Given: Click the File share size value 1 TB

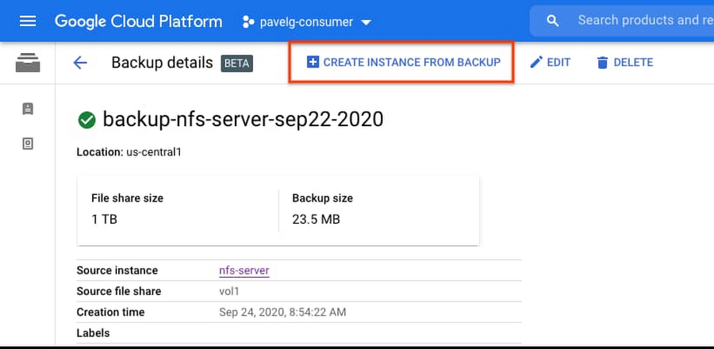Looking at the screenshot, I should [x=104, y=220].
